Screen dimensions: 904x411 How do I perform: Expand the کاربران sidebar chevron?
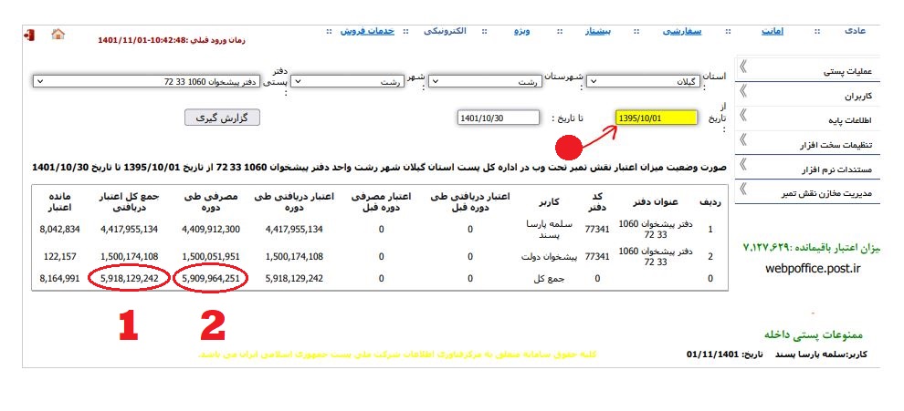click(x=743, y=91)
